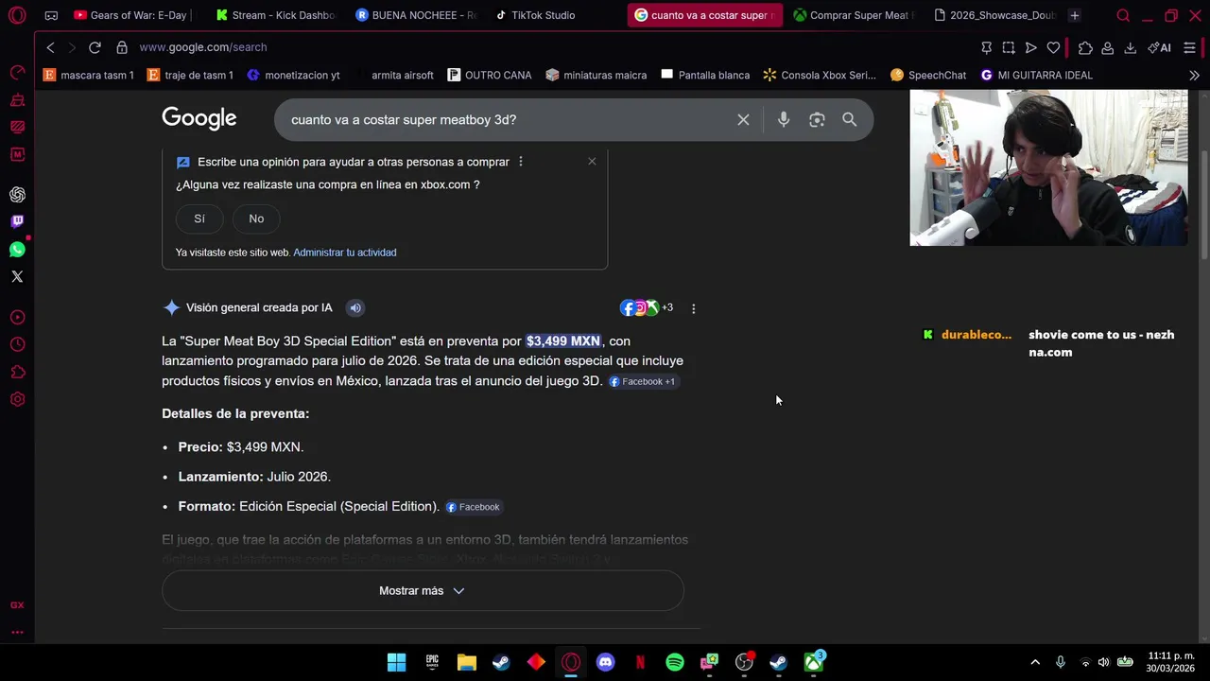The width and height of the screenshot is (1210, 681).
Task: Search by image with Google Lens icon
Action: click(x=817, y=120)
